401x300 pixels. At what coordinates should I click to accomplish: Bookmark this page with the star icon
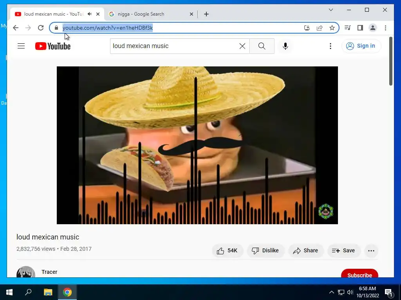pos(332,28)
